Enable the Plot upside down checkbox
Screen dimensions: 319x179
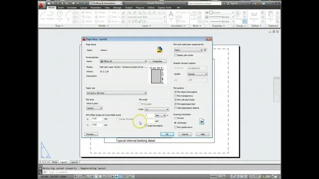click(x=175, y=127)
